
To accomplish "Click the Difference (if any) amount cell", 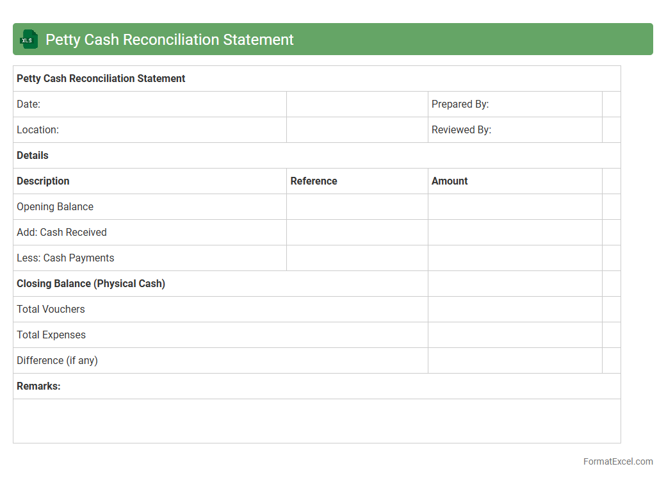I will pyautogui.click(x=514, y=361).
